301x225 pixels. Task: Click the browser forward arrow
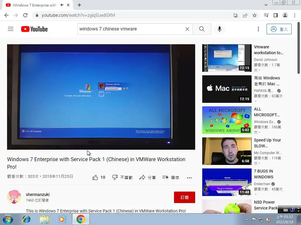click(16, 15)
